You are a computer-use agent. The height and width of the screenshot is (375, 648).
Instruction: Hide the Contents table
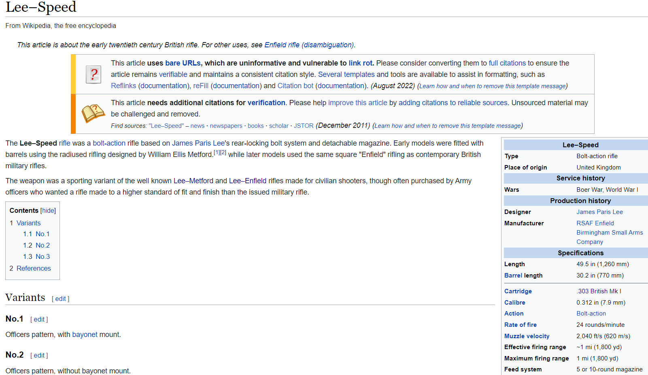48,210
